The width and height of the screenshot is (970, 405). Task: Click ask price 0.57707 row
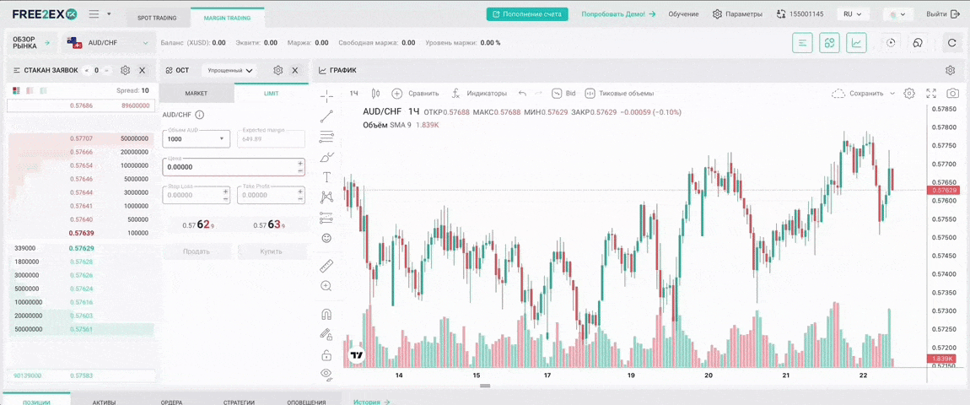tap(80, 138)
